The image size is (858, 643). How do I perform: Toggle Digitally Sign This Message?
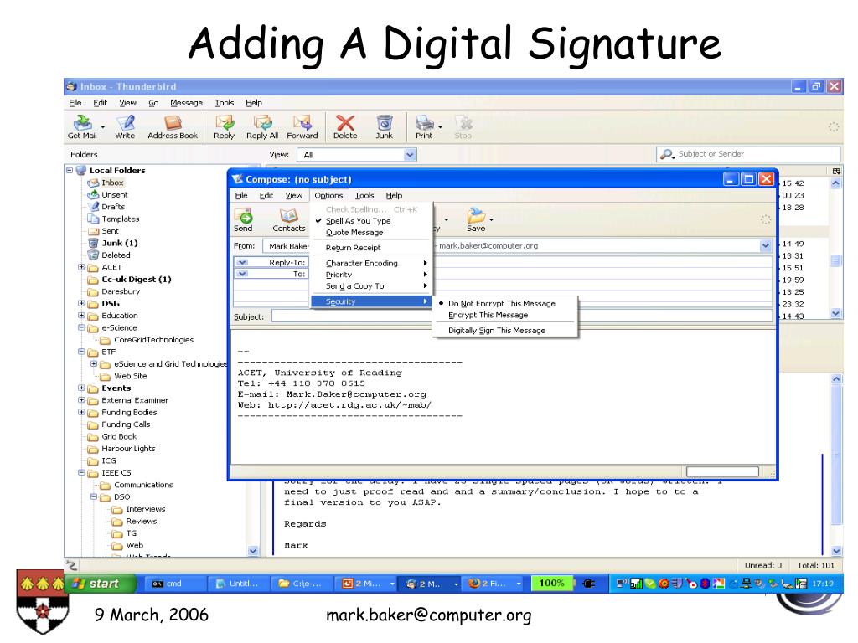pos(497,330)
